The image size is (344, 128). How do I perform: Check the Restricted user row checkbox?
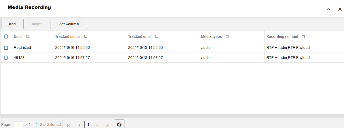click(x=6, y=48)
